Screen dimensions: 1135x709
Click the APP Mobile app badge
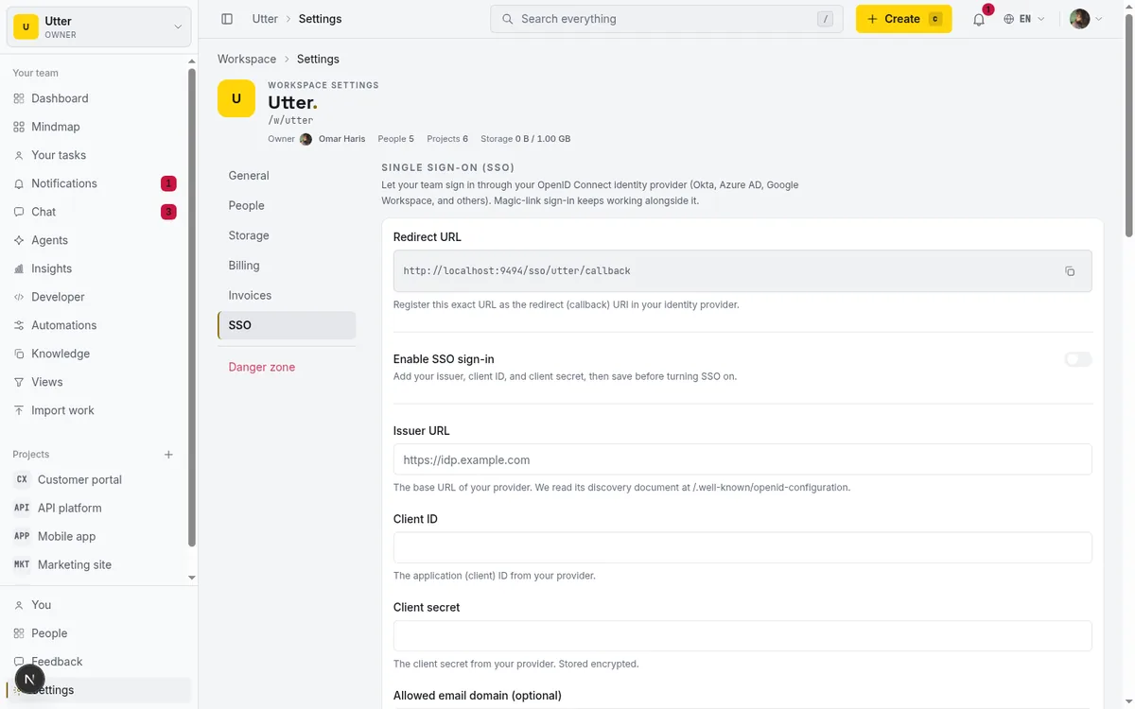click(22, 536)
